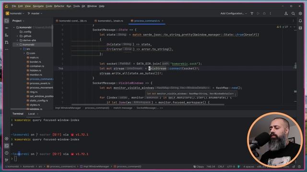Activate the Terminal tool window icon
Screen dimensions: 307x172
coord(6,146)
